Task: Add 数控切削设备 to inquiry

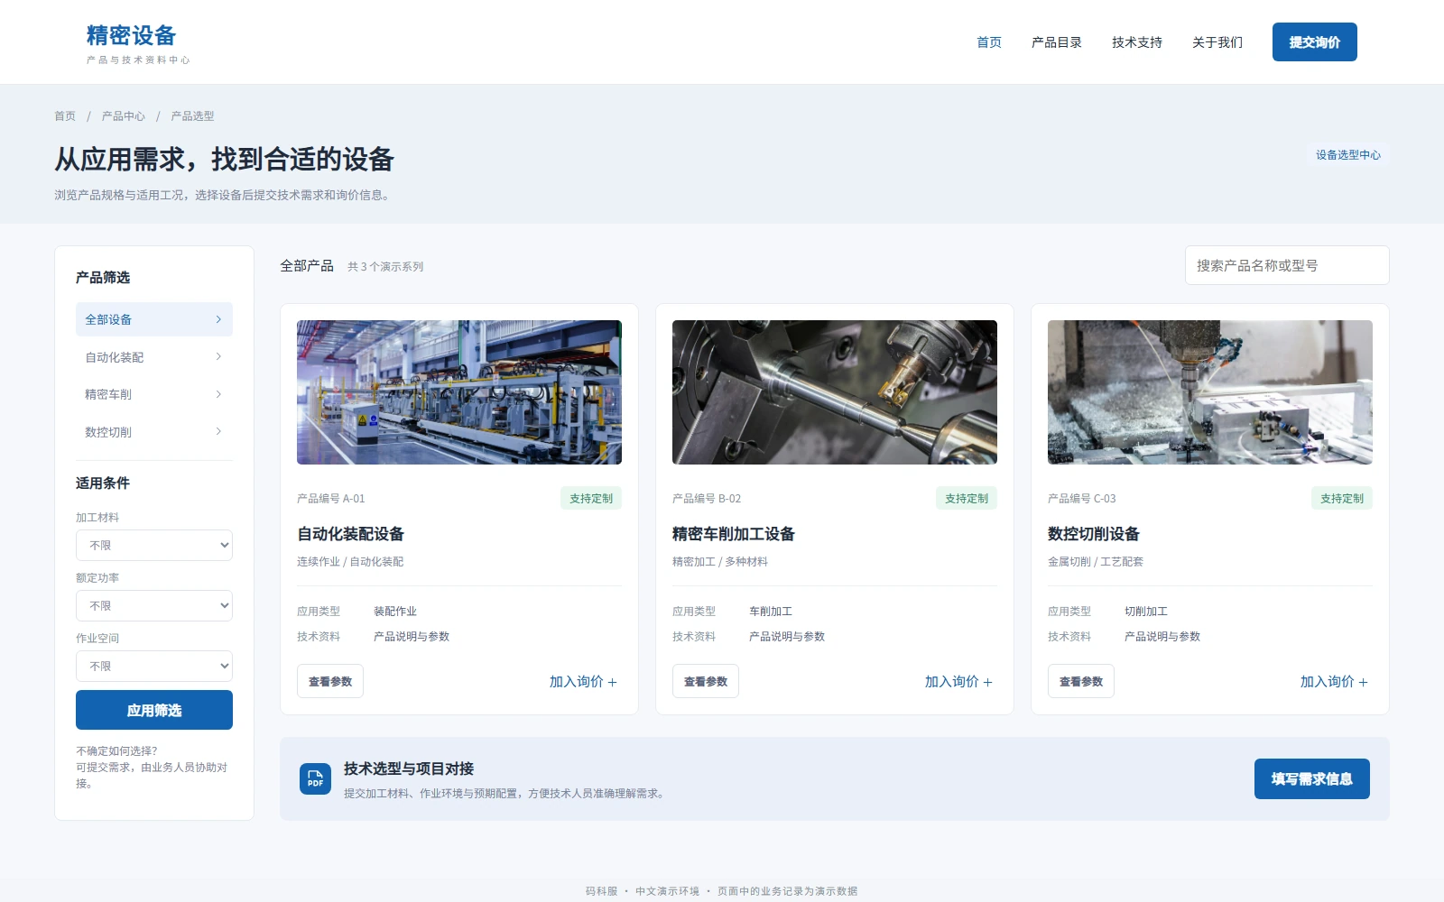Action: [1335, 682]
